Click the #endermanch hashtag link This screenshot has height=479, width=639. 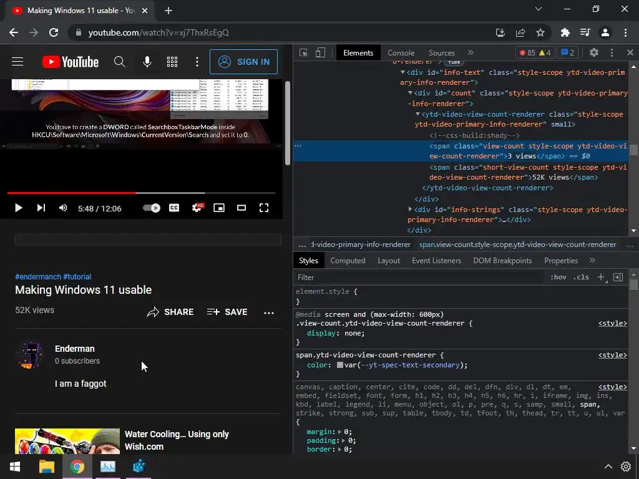38,276
